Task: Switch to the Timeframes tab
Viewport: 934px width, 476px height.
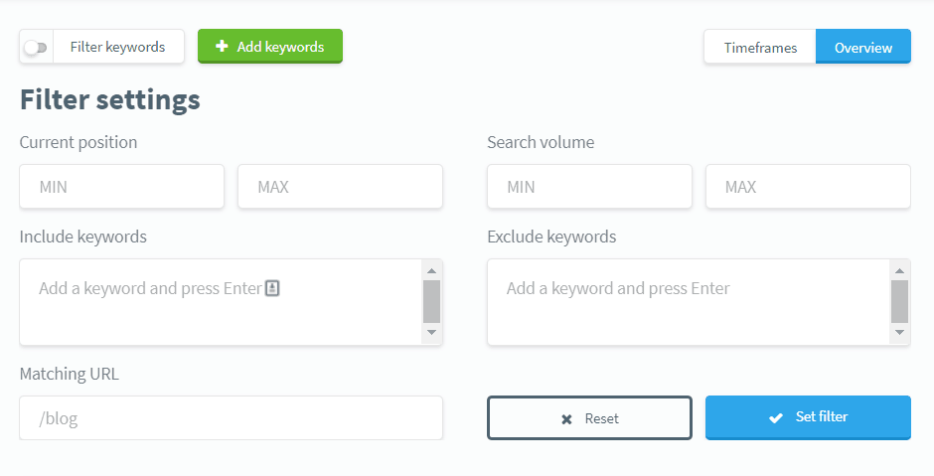Action: (760, 47)
